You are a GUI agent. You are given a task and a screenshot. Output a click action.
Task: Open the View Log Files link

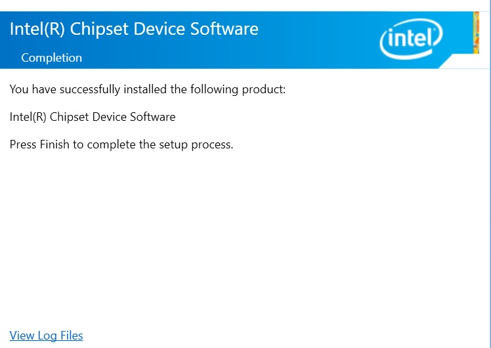pos(47,336)
